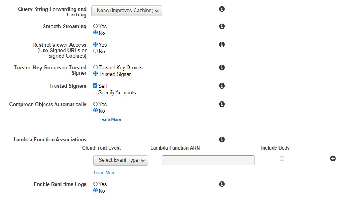The width and height of the screenshot is (360, 217).
Task: Add Lambda association with plus icon
Action: (x=333, y=159)
